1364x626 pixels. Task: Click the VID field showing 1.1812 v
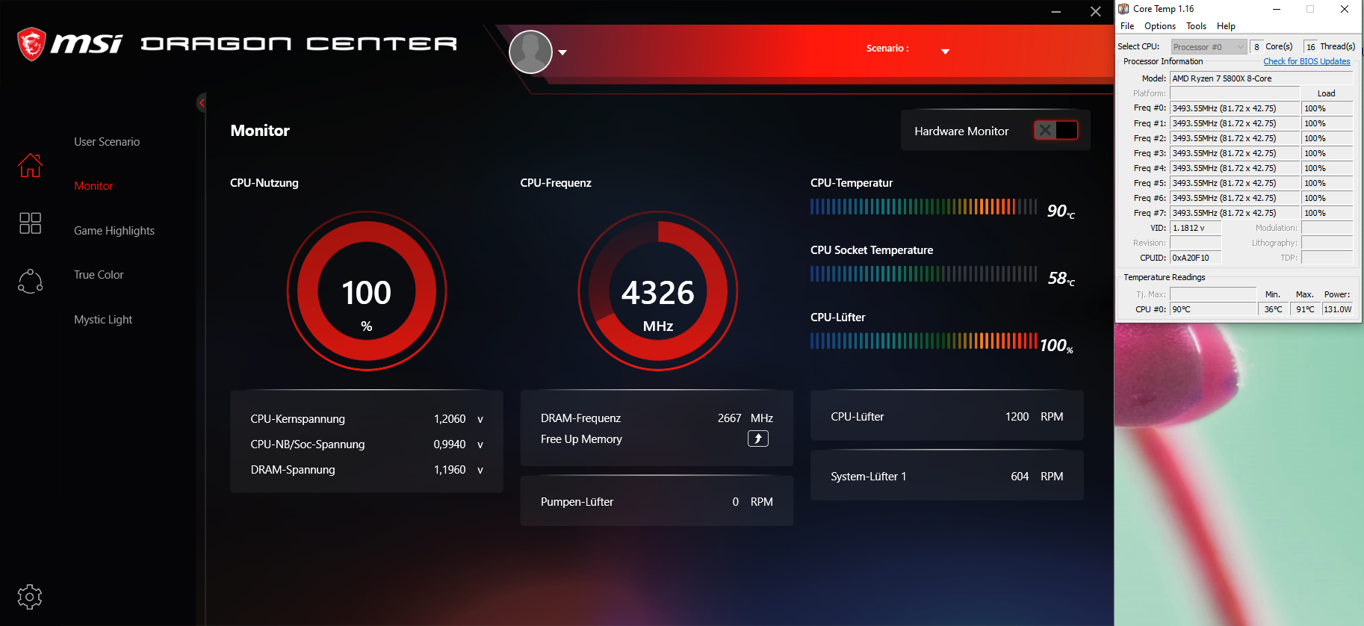coord(1196,228)
